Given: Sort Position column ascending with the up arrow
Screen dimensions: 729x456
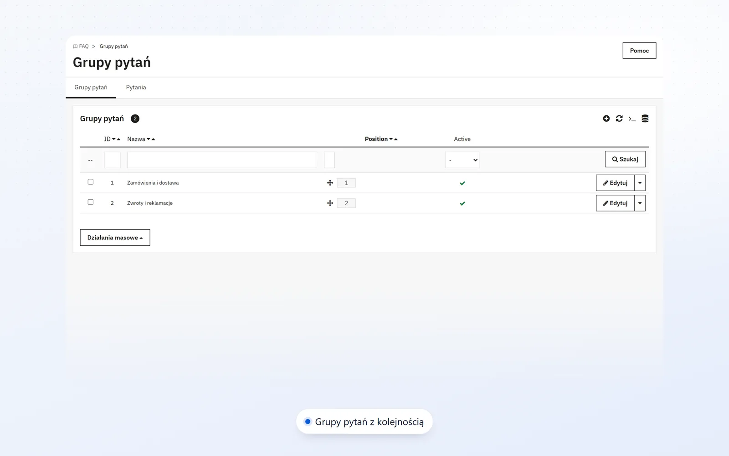Looking at the screenshot, I should coord(396,139).
